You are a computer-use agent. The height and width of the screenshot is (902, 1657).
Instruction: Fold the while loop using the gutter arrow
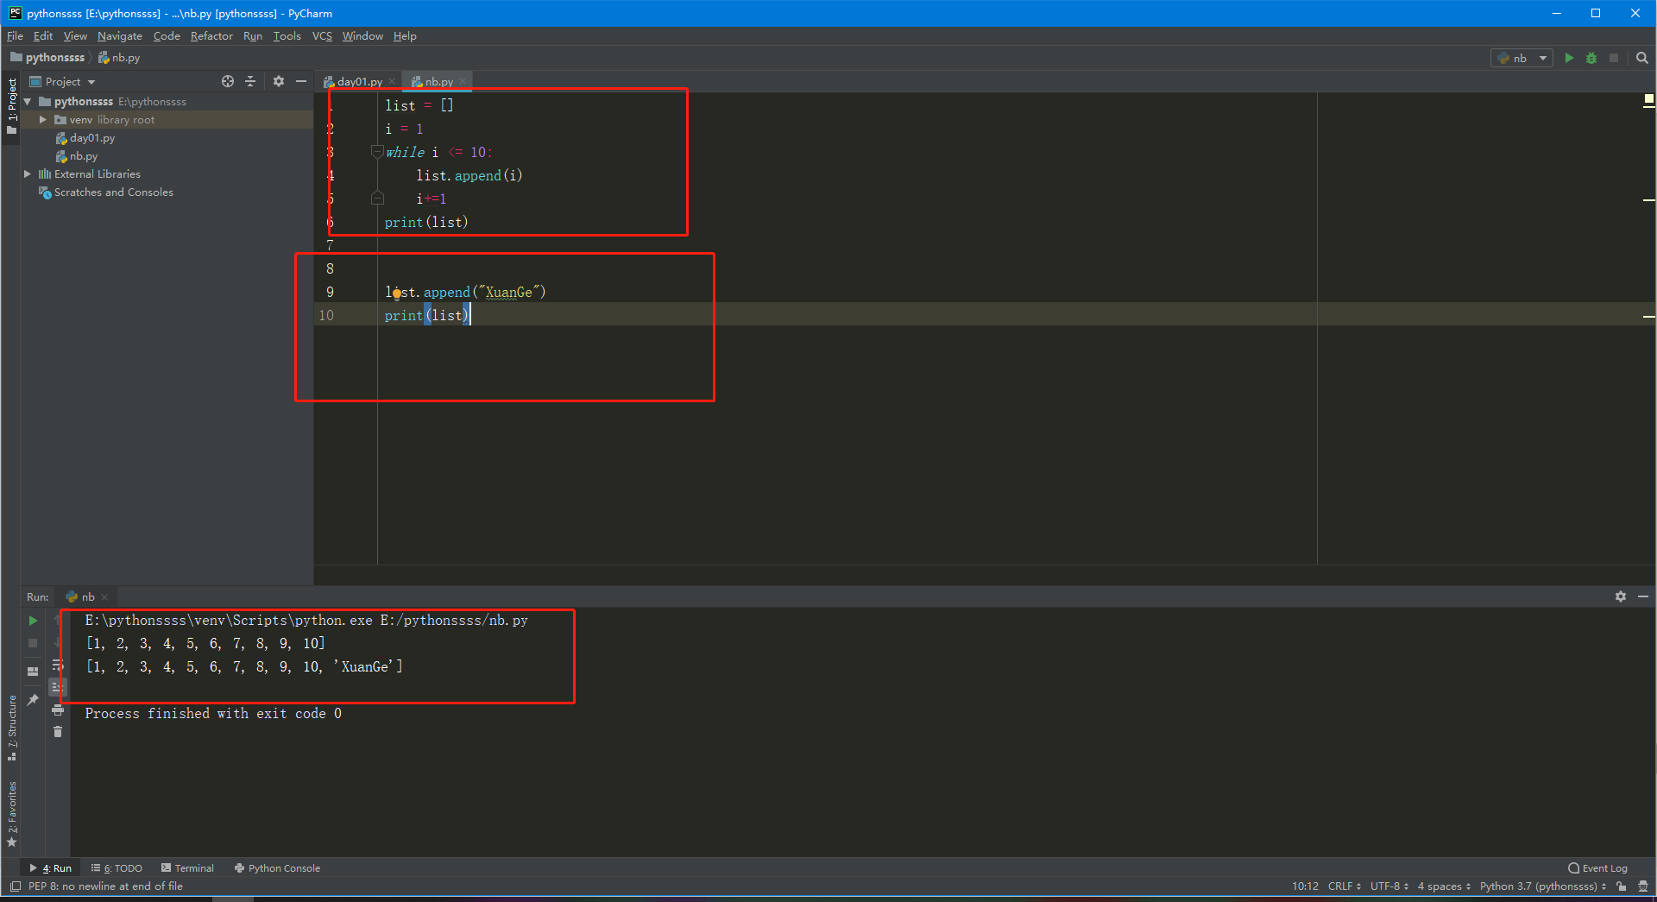(377, 152)
